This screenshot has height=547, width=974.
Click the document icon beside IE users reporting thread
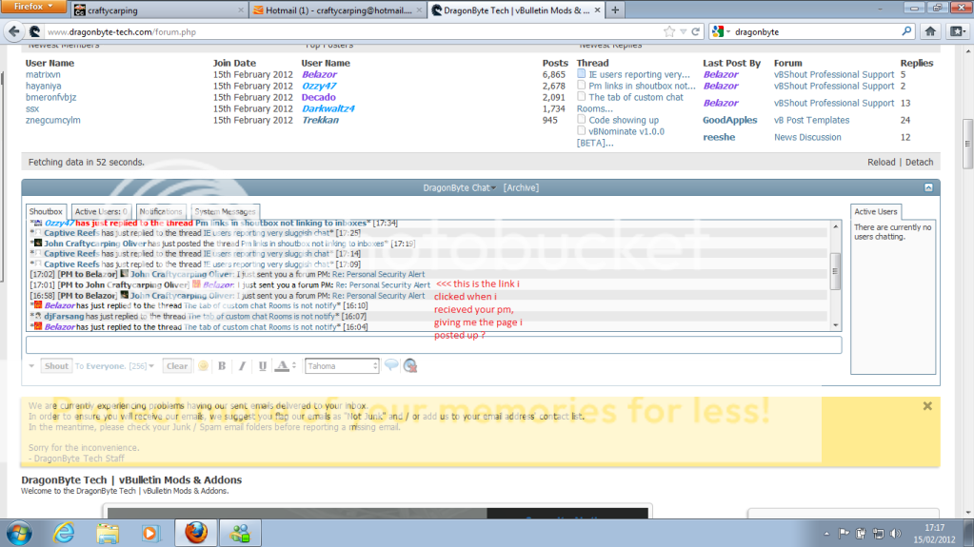(582, 73)
